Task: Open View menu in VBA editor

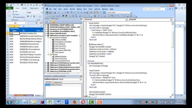Action: (x=60, y=9)
